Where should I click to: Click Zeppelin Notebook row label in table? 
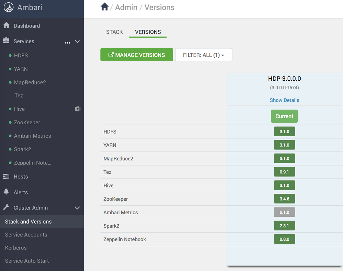125,239
